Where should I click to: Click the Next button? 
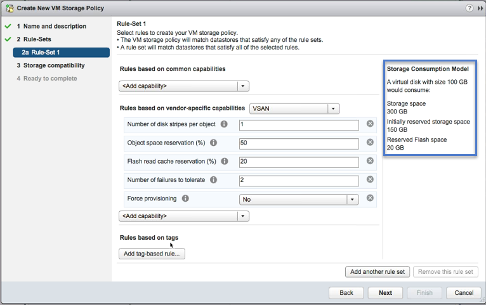pyautogui.click(x=385, y=293)
